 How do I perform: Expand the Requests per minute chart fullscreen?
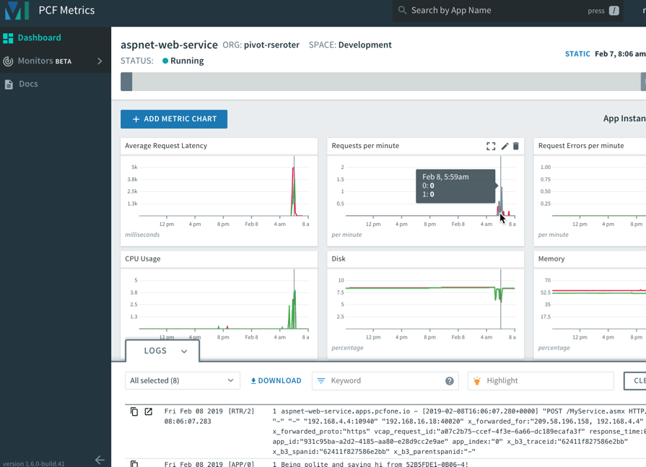[x=489, y=145]
